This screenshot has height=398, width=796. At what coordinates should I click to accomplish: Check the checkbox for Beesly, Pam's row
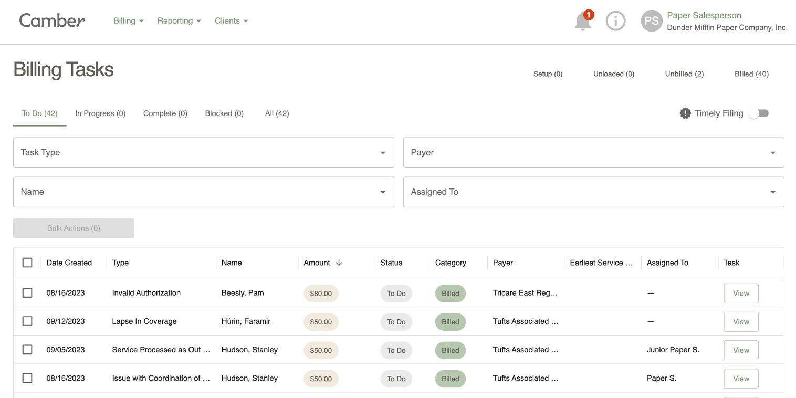point(27,292)
